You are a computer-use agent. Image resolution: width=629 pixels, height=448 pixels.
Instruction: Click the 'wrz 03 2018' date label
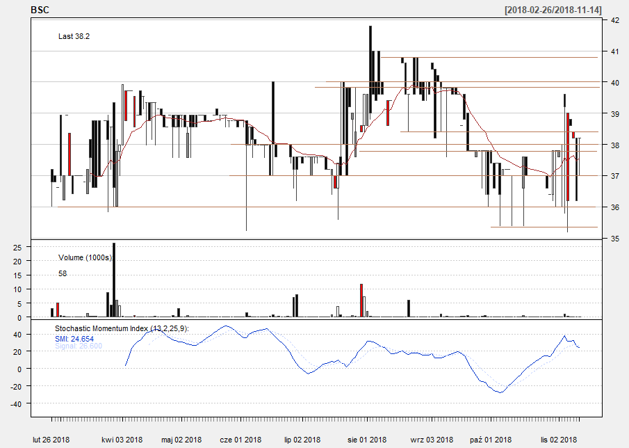432,440
